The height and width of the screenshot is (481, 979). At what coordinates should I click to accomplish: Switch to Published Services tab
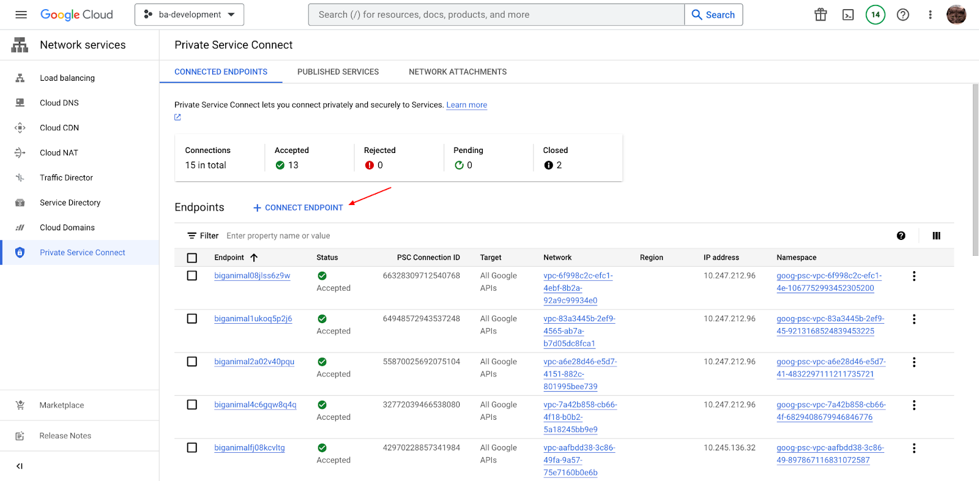[338, 72]
